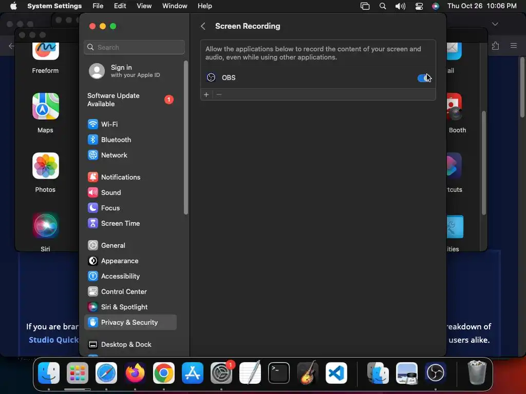
Task: Click the System Settings sidebar scrollbar
Action: [x=186, y=137]
